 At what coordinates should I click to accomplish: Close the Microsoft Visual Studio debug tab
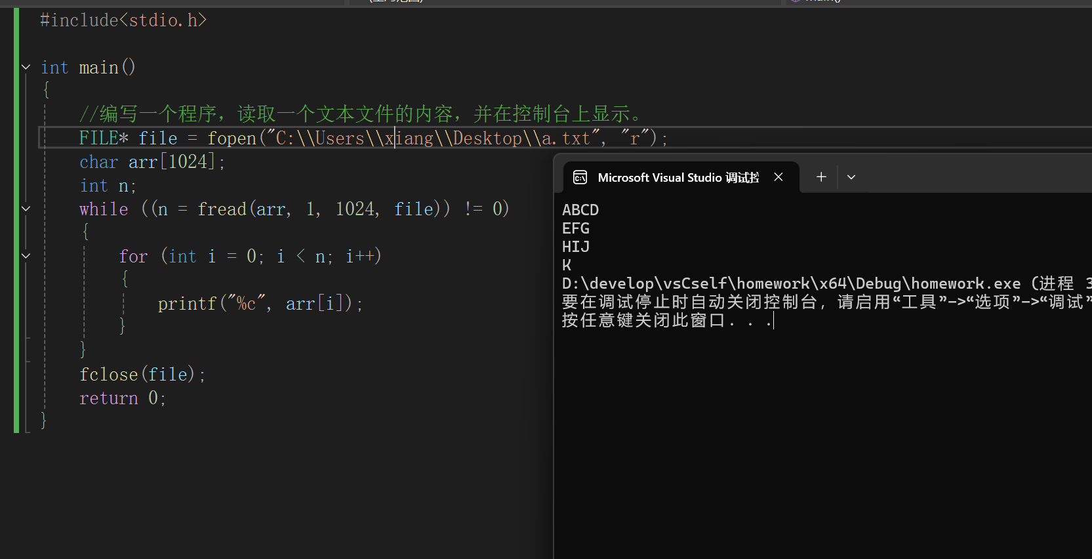pyautogui.click(x=779, y=177)
